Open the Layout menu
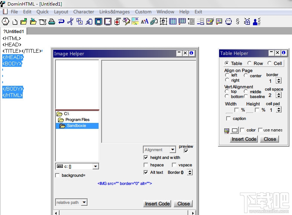The height and width of the screenshot is (215, 292). click(61, 12)
